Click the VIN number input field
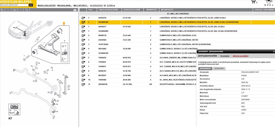 point(14,5)
